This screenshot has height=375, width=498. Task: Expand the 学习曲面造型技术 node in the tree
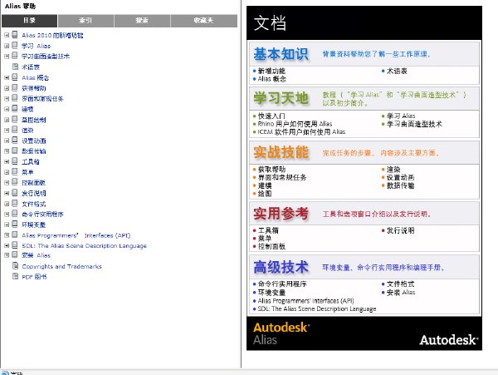point(7,57)
